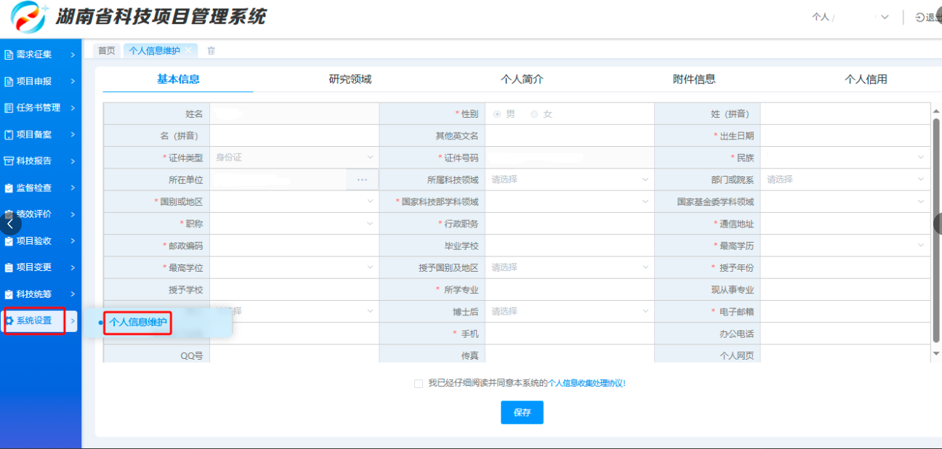The width and height of the screenshot is (942, 449).
Task: Select the 科技报告 sidebar icon
Action: (x=9, y=161)
